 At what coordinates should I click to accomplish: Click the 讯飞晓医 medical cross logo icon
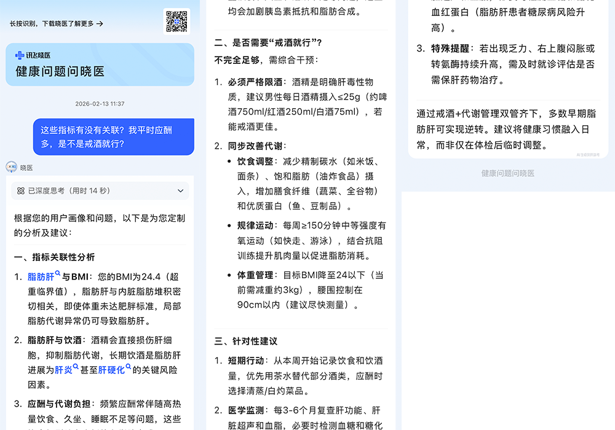[19, 55]
